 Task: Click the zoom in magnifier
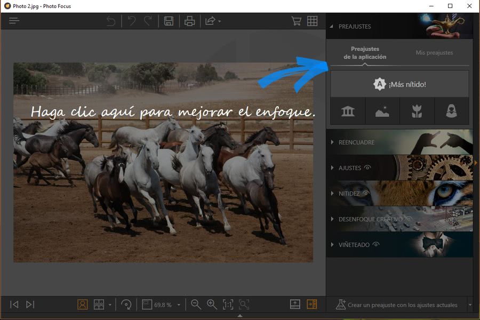point(212,305)
